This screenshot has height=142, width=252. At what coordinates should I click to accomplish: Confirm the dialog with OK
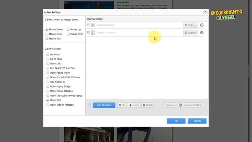pos(176,121)
